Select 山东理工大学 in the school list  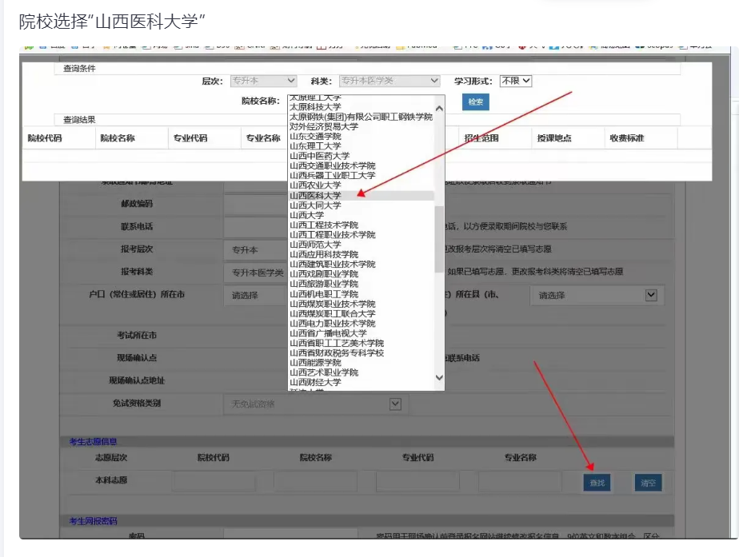[x=315, y=146]
